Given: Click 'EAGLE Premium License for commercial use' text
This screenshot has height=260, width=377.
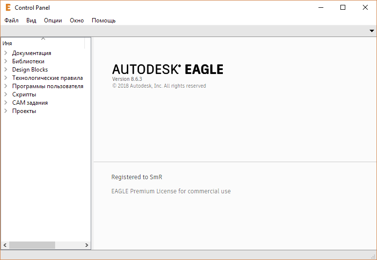Looking at the screenshot, I should (x=171, y=191).
